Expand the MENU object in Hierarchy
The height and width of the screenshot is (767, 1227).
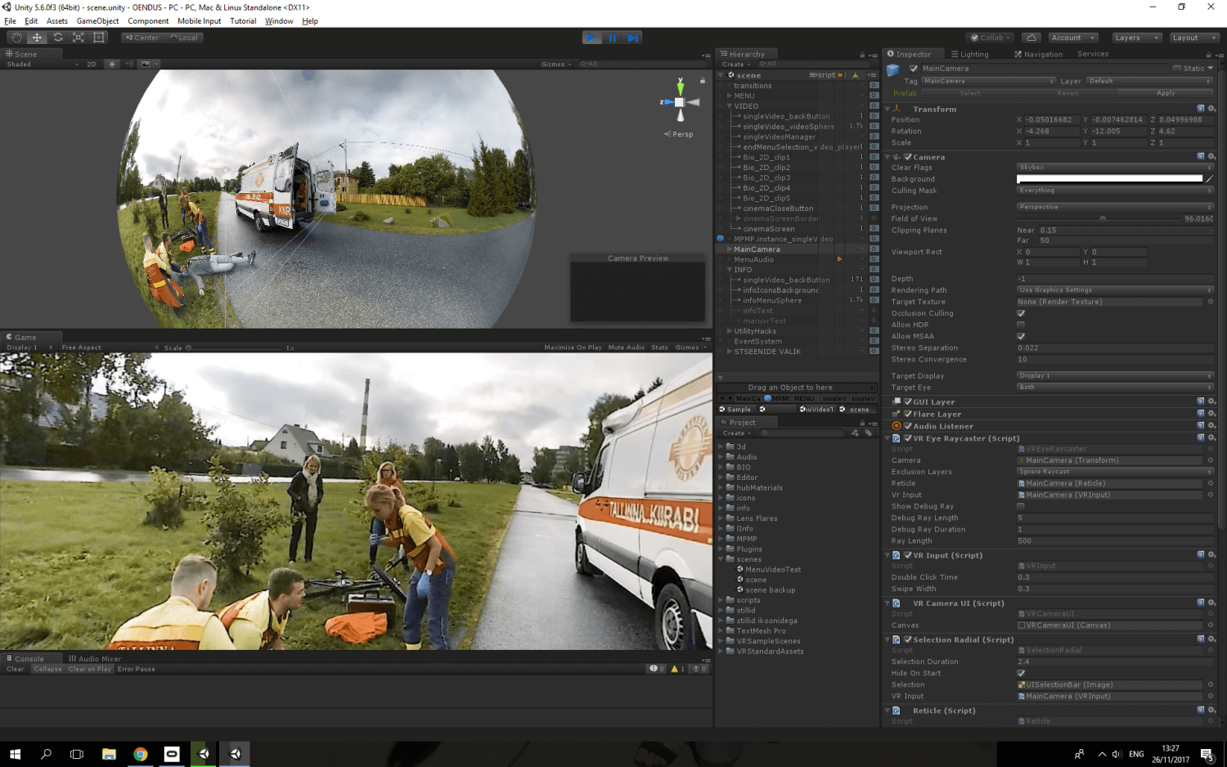pos(729,96)
